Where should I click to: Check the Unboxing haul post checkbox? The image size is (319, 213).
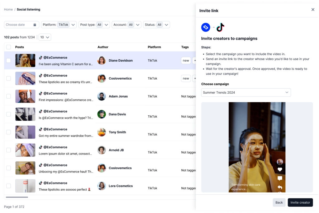tap(8, 168)
